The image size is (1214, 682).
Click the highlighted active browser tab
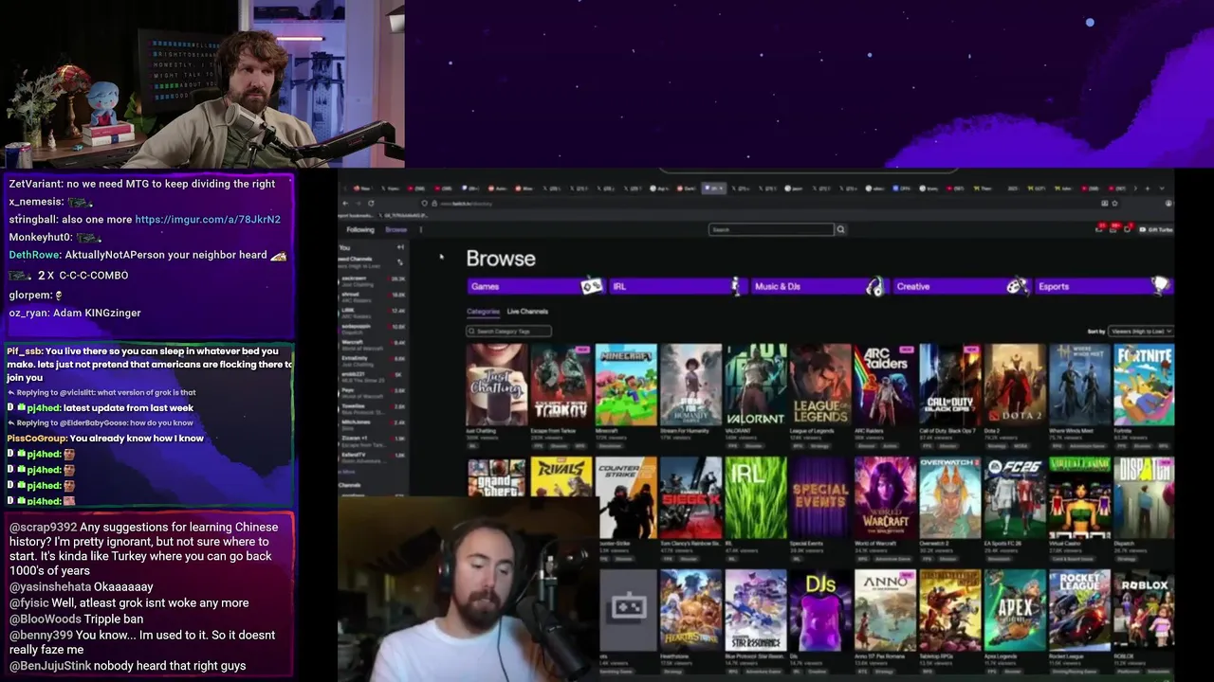coord(714,188)
